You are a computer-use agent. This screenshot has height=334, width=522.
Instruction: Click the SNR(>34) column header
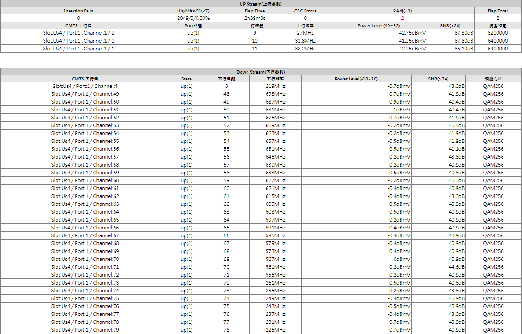click(x=438, y=79)
